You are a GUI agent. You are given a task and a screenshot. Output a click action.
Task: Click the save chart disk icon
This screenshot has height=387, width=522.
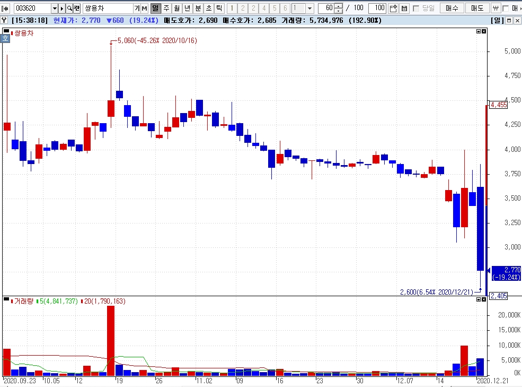pos(404,8)
